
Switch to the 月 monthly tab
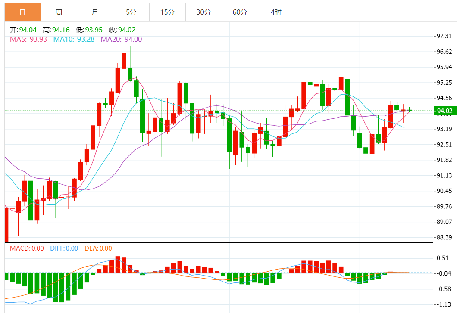coord(95,12)
